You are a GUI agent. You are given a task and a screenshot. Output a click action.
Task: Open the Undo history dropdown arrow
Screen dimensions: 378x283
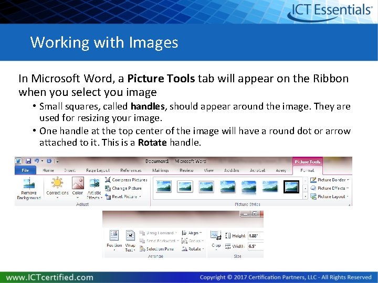coord(42,161)
